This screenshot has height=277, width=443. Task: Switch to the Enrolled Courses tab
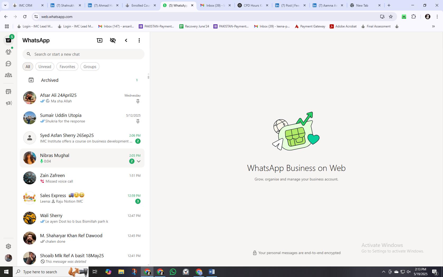141,5
